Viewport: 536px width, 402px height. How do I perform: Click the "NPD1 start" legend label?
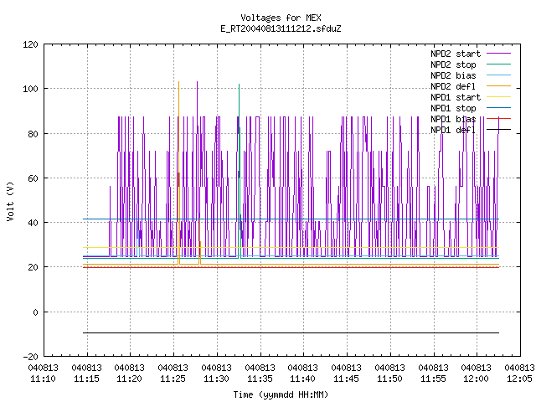click(x=456, y=97)
